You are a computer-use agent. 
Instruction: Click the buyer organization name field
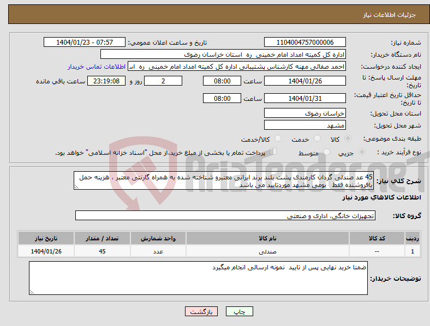coord(223,54)
